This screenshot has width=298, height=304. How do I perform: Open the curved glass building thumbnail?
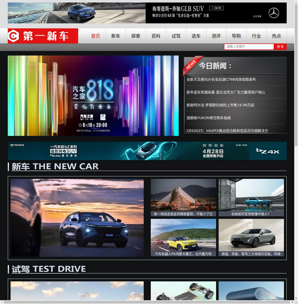(251, 291)
